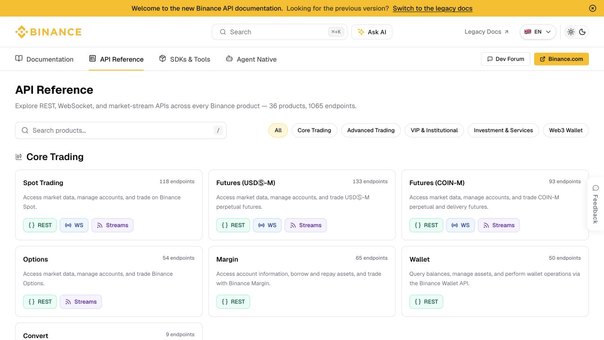Click the SDKs & Tools cube icon
Screen dimensions: 604x340
click(163, 59)
